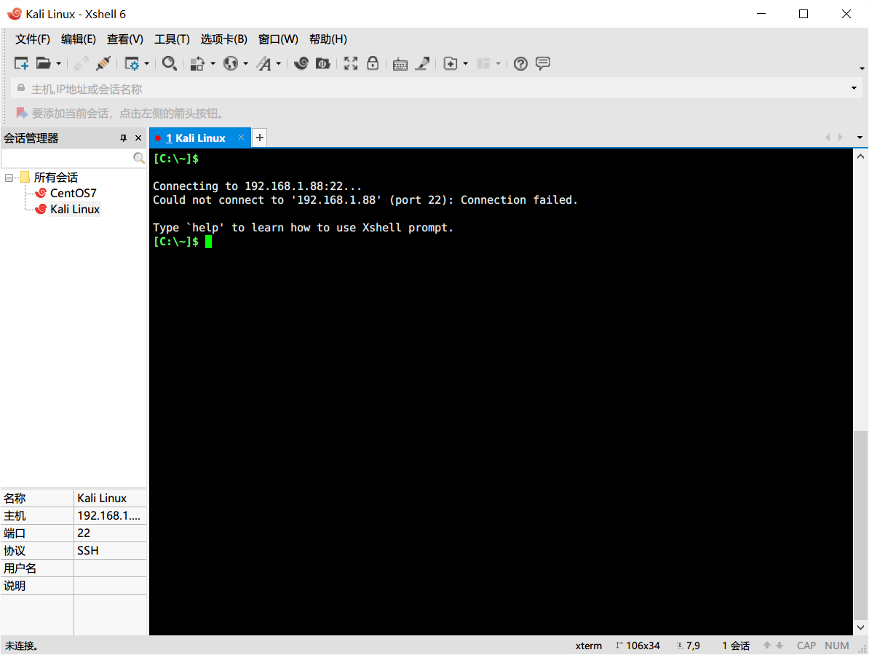Open the Help icon on toolbar
The width and height of the screenshot is (869, 655).
520,63
